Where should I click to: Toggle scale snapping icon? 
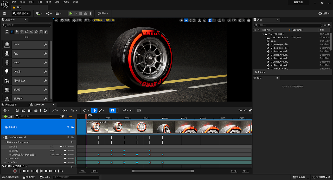[x=229, y=20]
